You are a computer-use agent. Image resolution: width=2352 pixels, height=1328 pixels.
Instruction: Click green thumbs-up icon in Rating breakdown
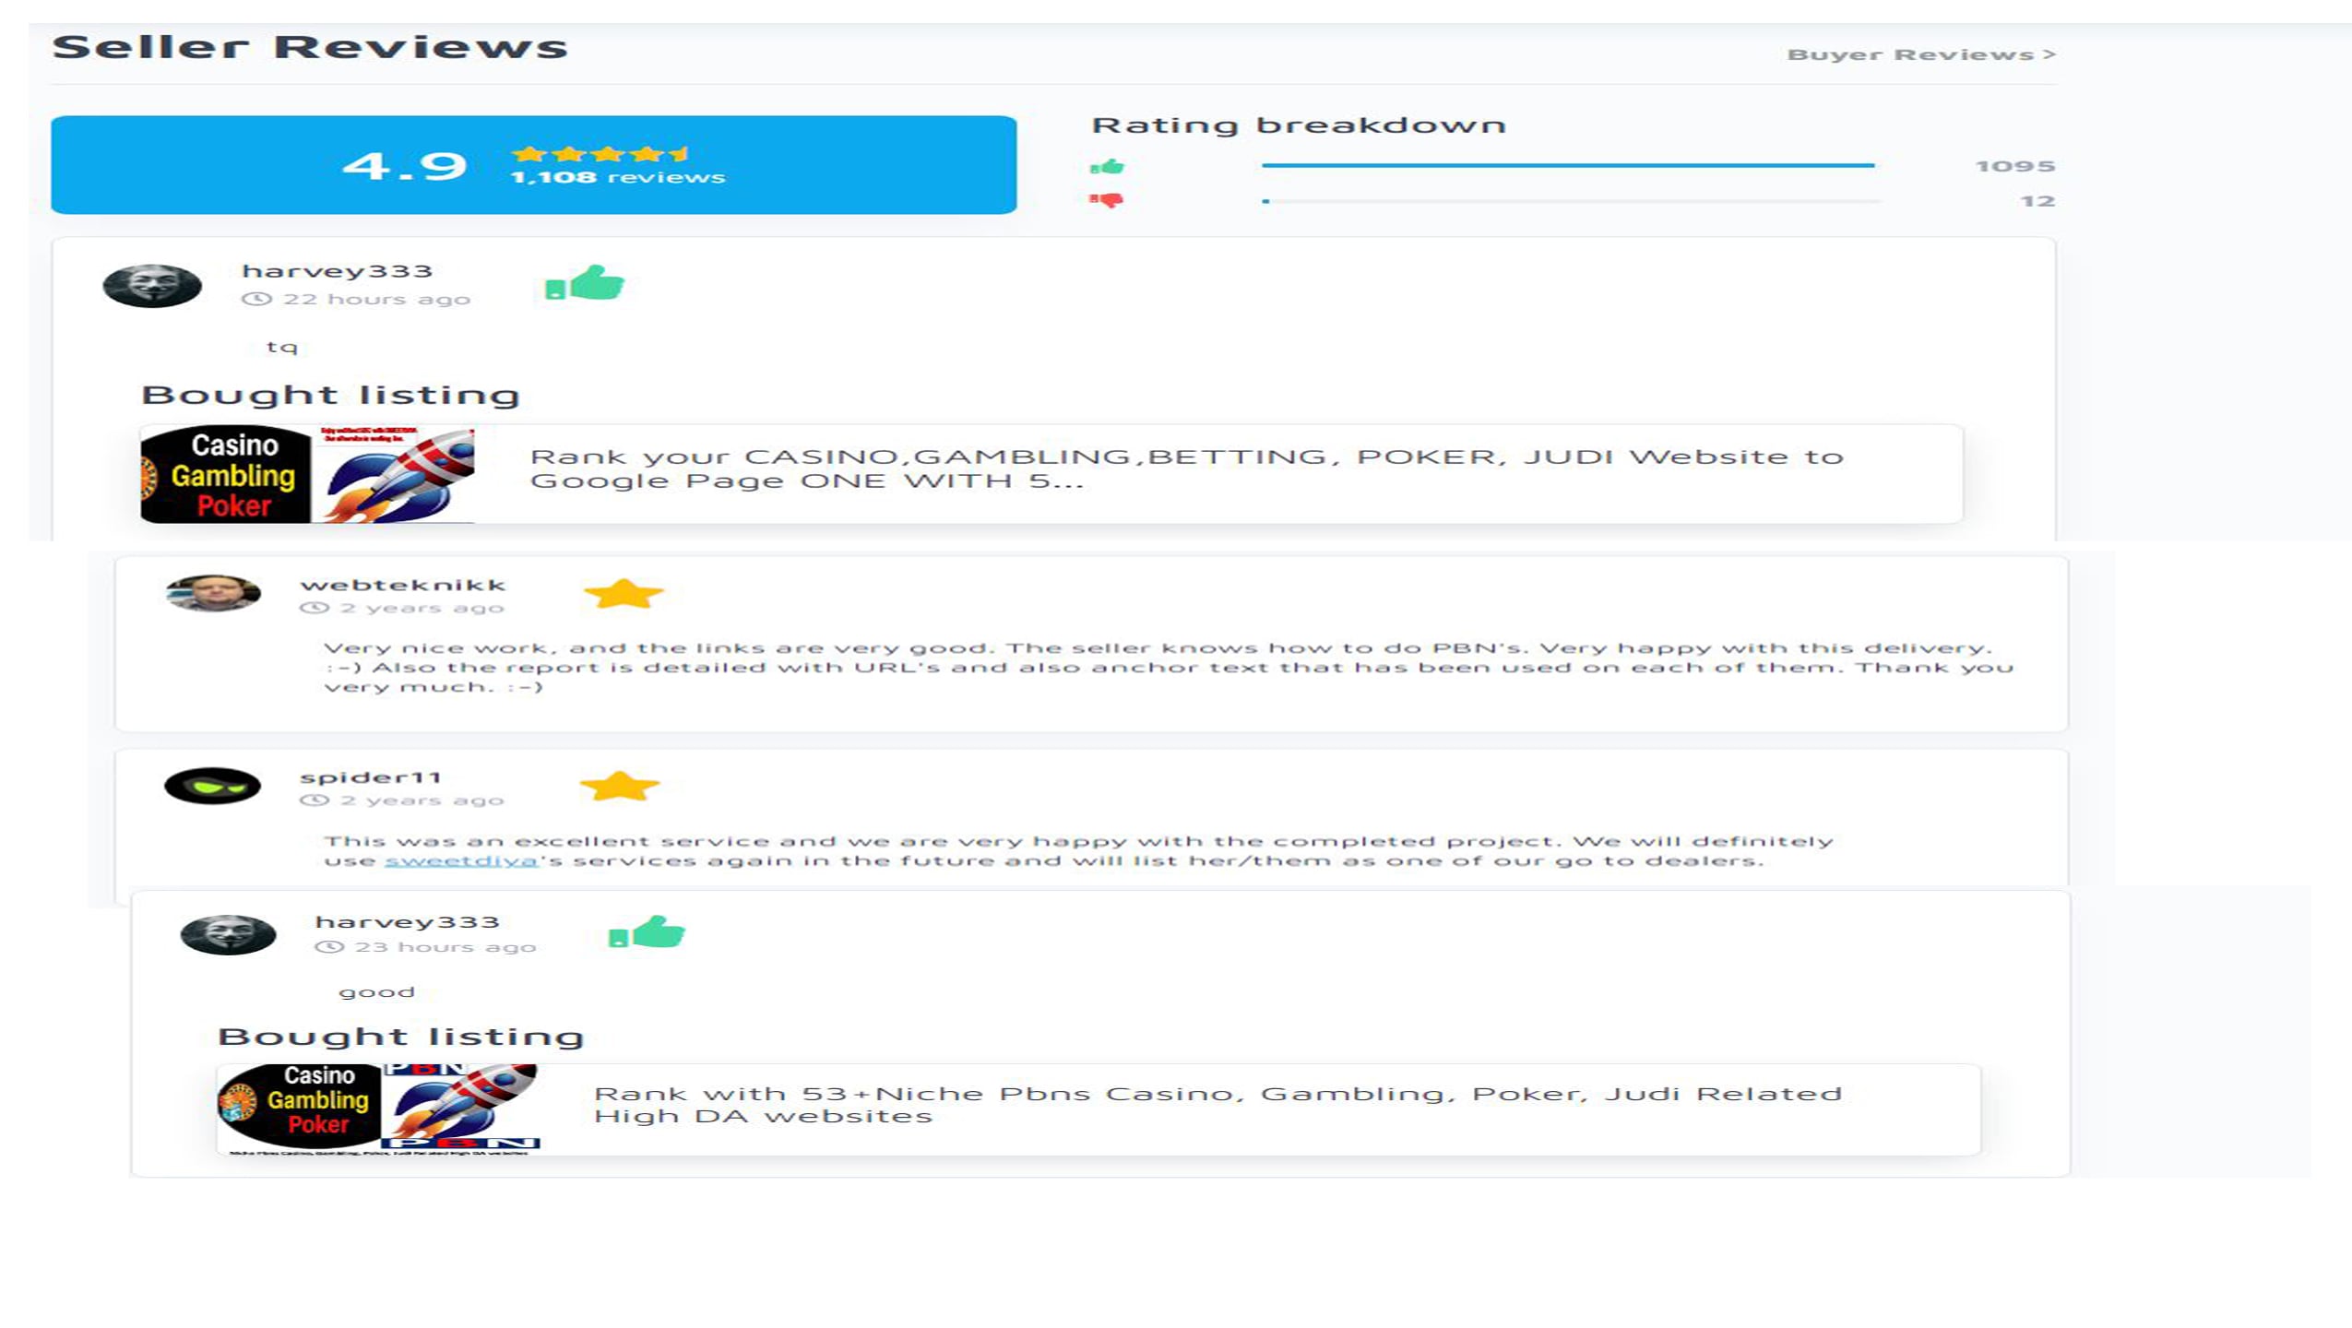1107,167
